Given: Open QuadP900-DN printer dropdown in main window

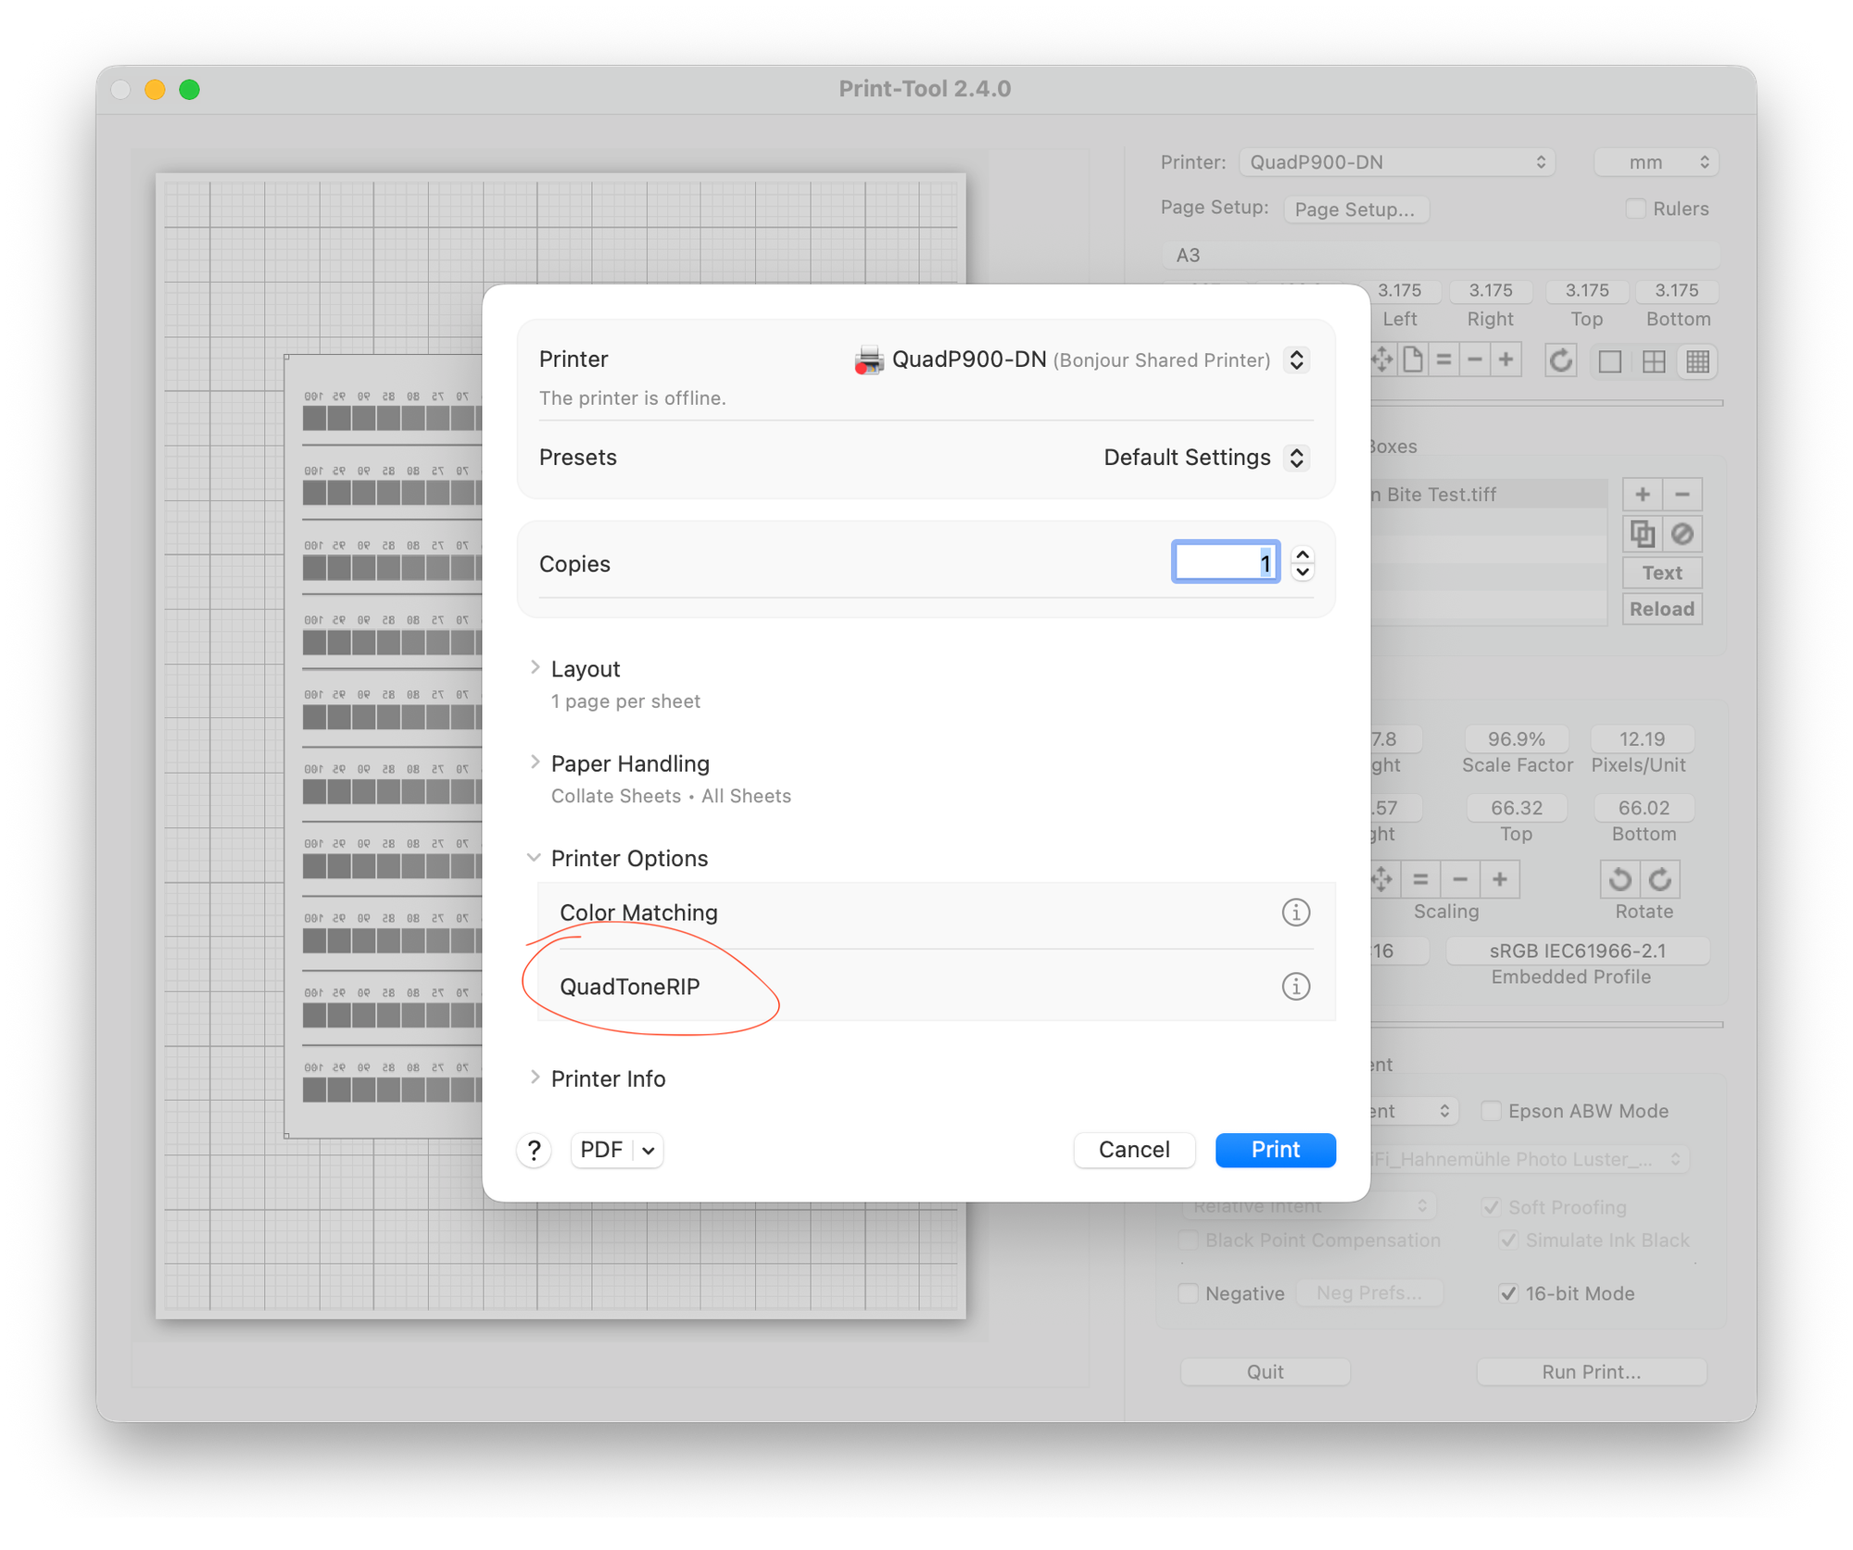Looking at the screenshot, I should [x=1397, y=162].
